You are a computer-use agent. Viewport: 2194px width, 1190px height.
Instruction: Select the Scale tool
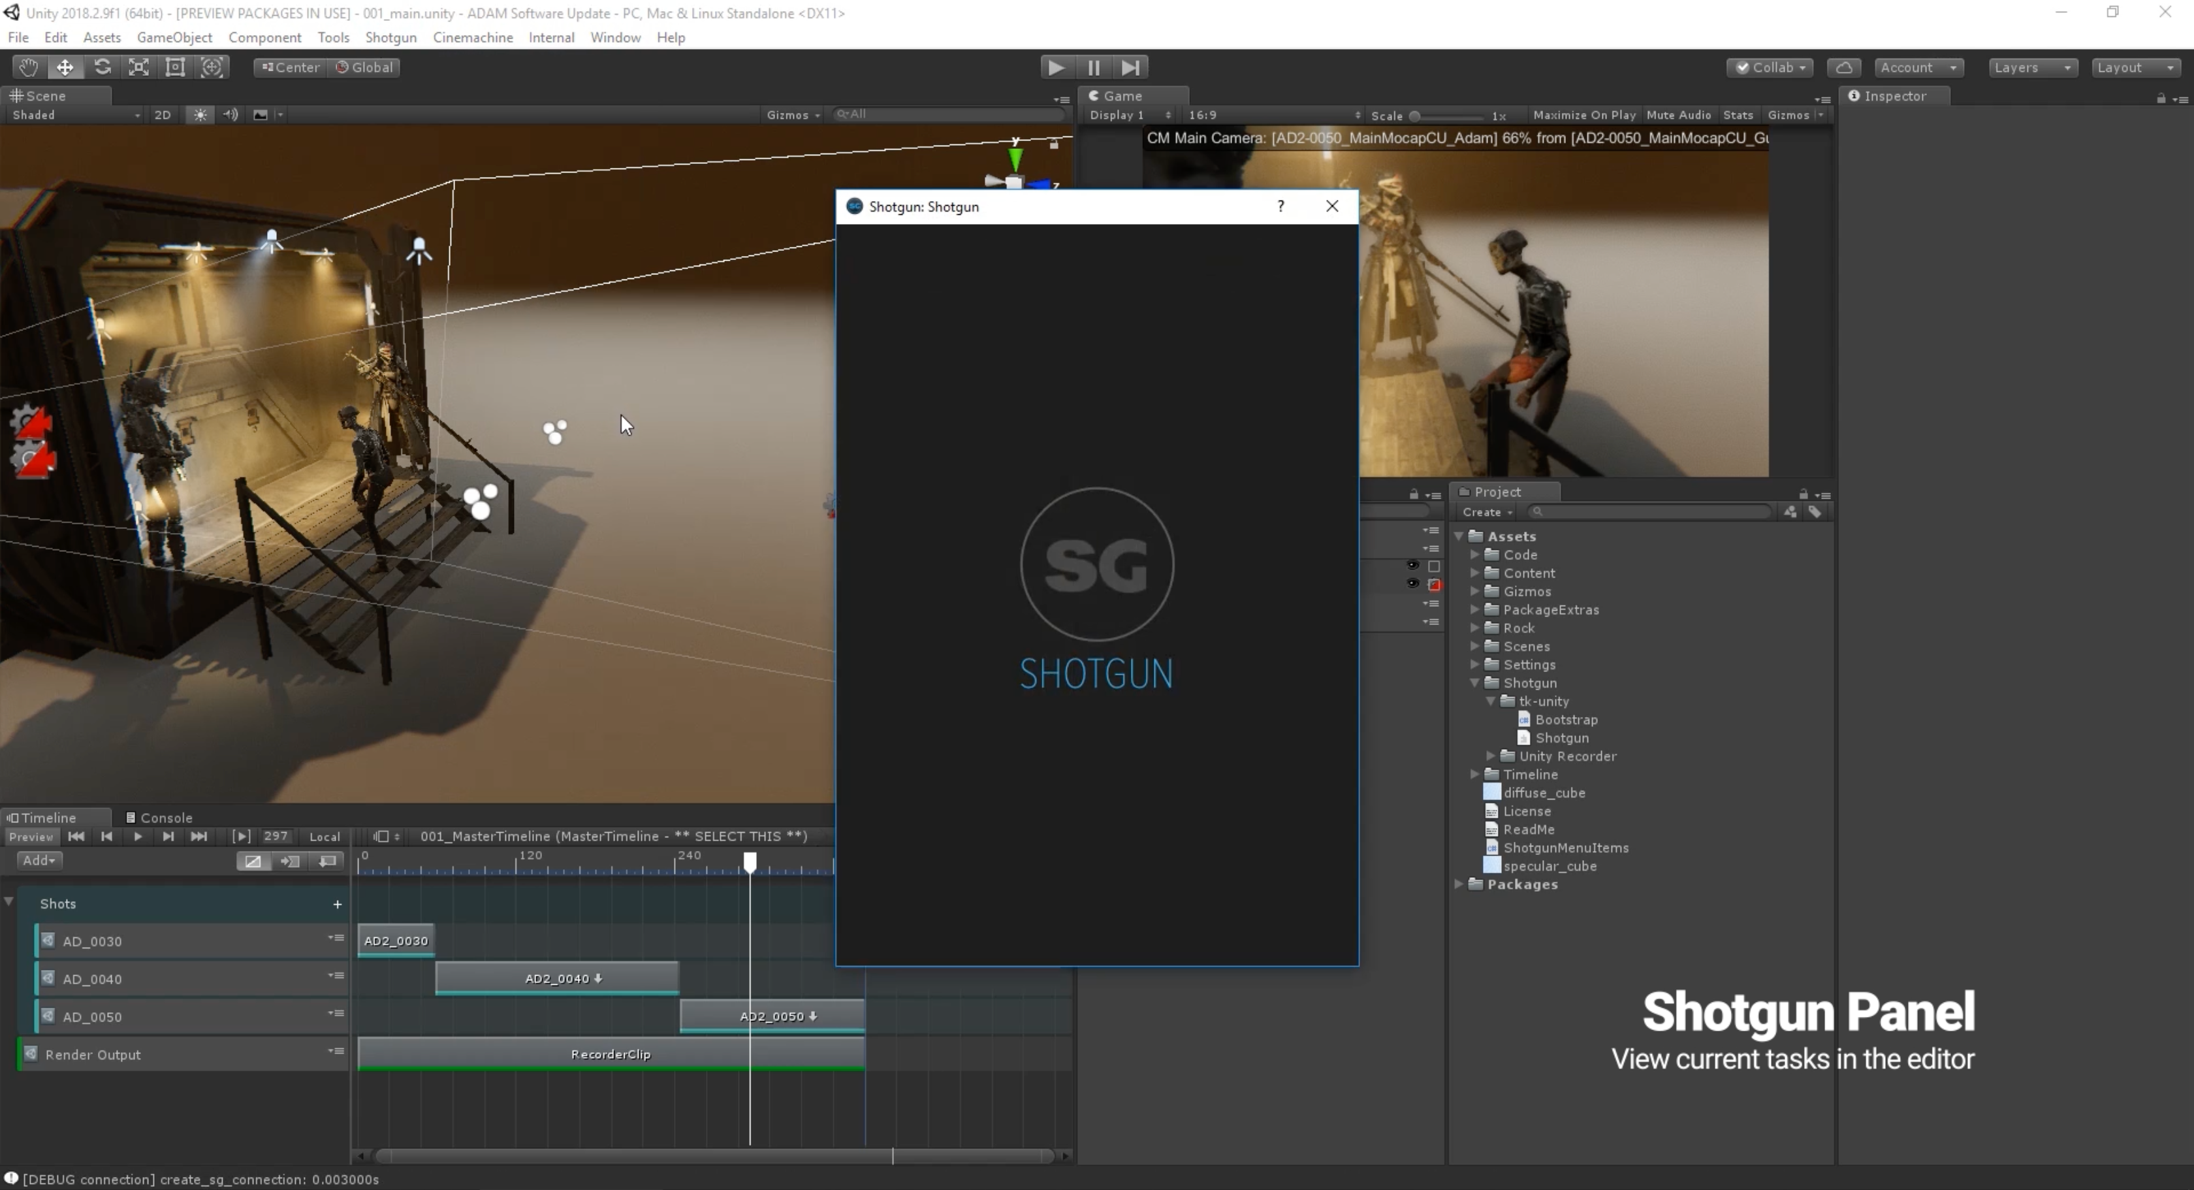click(x=139, y=67)
